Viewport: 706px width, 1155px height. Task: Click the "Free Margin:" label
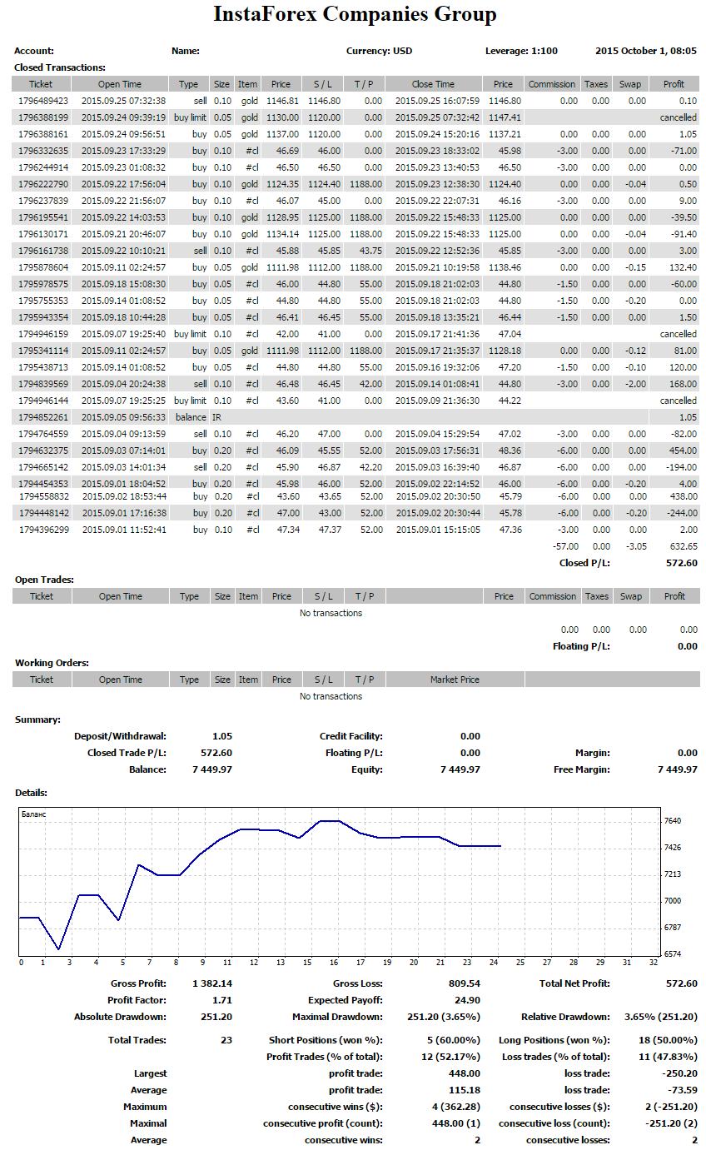(581, 769)
